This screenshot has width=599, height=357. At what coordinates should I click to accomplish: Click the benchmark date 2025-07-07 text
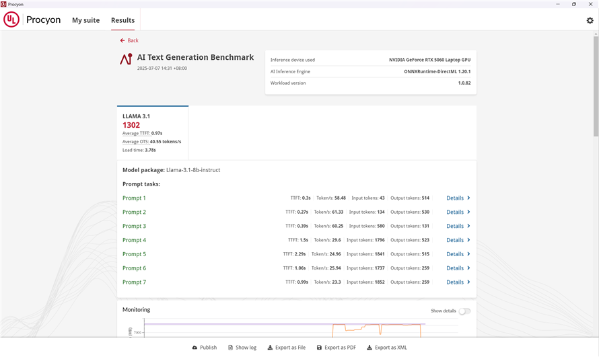162,69
